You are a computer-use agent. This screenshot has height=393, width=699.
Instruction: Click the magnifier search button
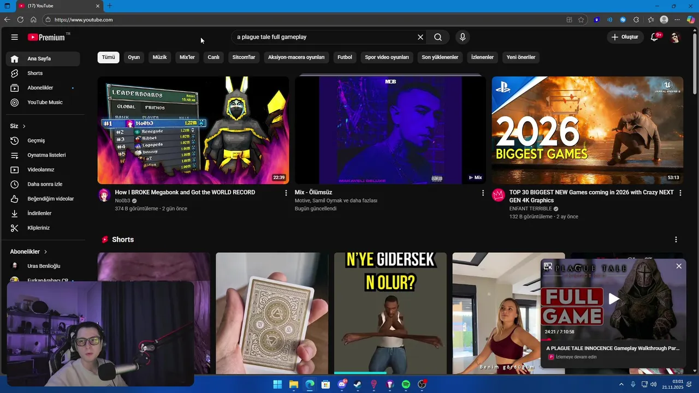pyautogui.click(x=438, y=37)
